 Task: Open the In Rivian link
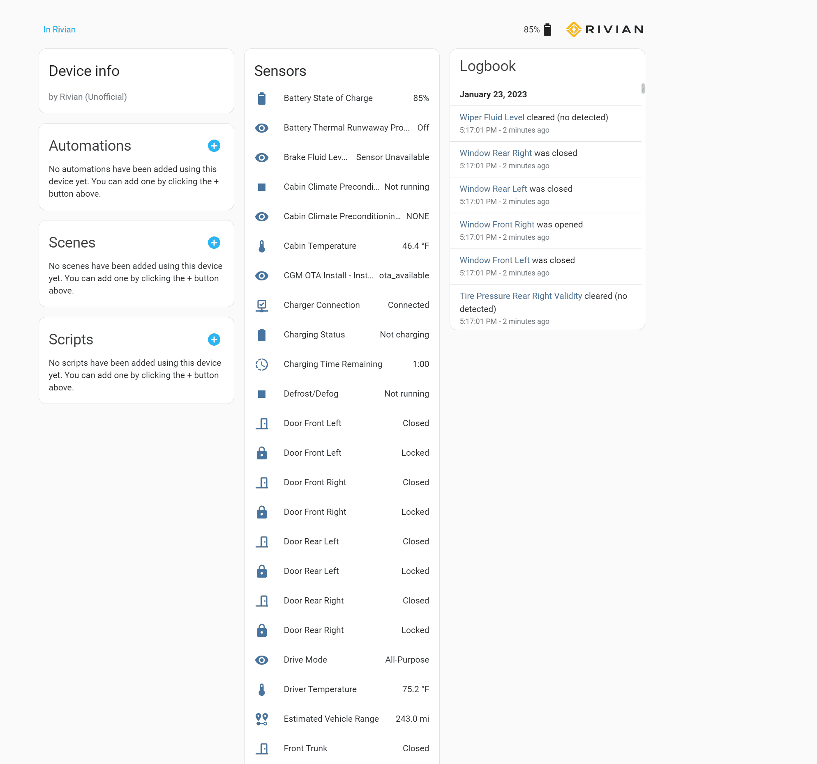(x=60, y=30)
